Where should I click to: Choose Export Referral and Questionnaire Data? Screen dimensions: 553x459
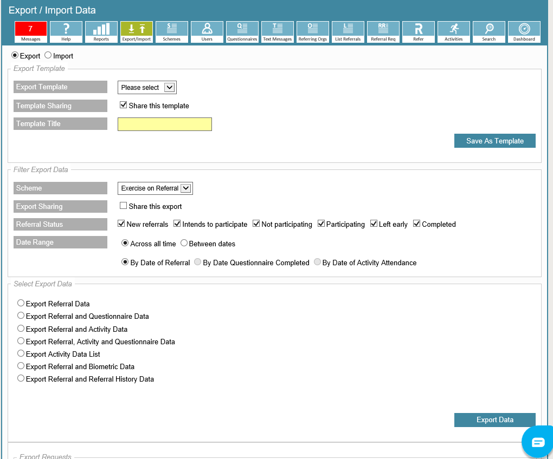coord(21,316)
